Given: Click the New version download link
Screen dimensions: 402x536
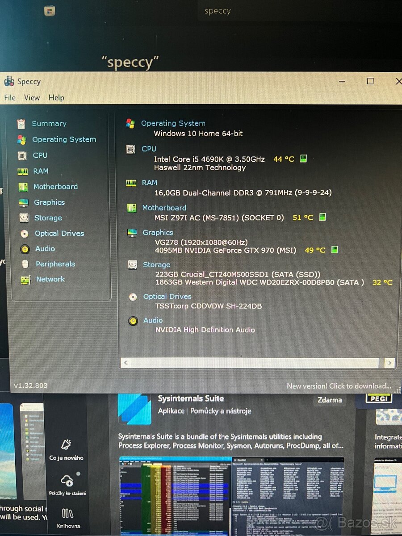Looking at the screenshot, I should (340, 385).
